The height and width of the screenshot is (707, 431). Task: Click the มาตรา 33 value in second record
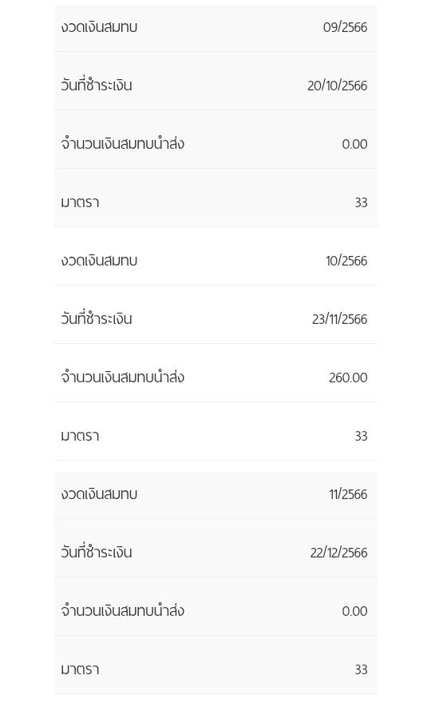point(361,436)
